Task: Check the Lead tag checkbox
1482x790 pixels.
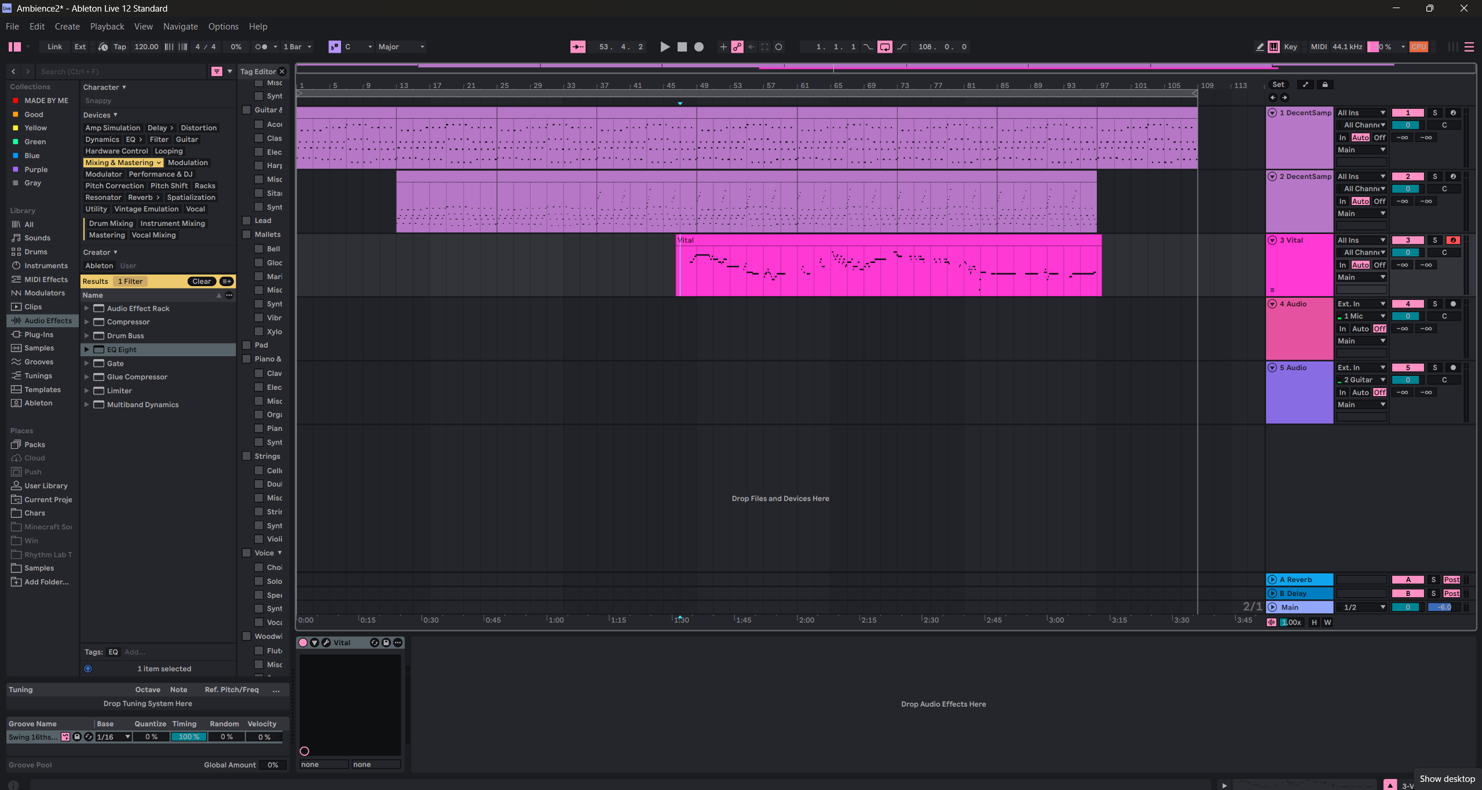Action: (x=247, y=221)
